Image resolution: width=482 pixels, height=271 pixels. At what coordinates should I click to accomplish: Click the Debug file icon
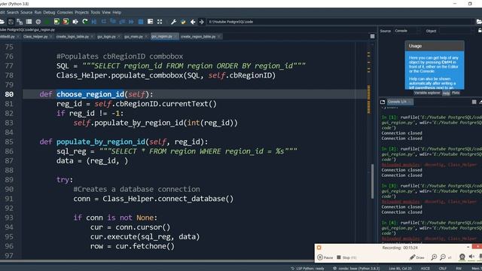94,22
